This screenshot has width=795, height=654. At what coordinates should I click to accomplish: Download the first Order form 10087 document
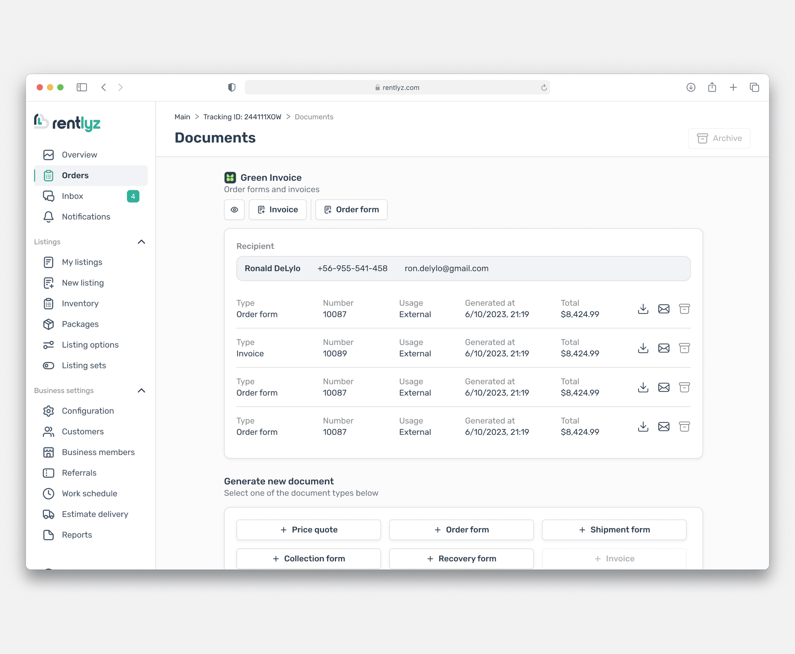click(x=643, y=309)
